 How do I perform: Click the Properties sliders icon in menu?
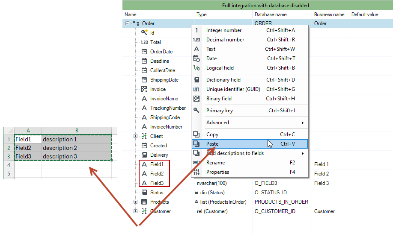196,172
